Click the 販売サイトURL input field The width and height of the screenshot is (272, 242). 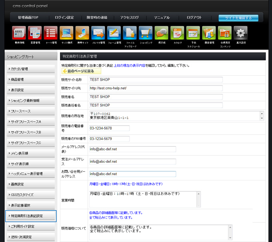pyautogui.click(x=156, y=88)
